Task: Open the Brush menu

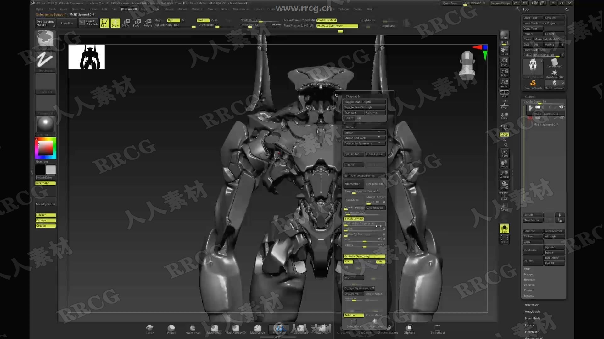Action: click(52, 9)
